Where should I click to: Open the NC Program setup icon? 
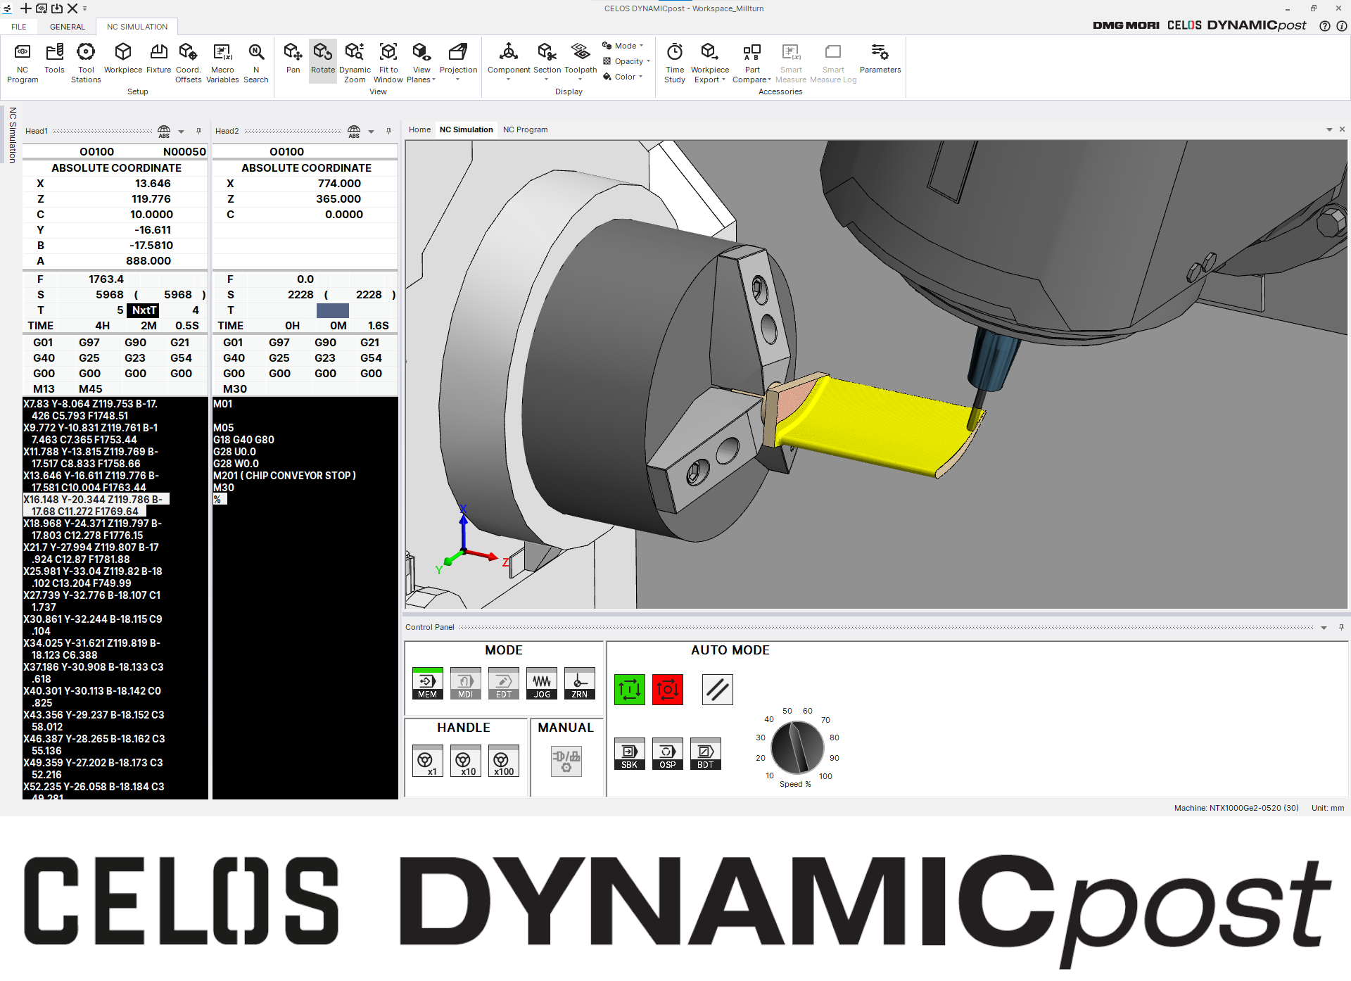pos(23,62)
